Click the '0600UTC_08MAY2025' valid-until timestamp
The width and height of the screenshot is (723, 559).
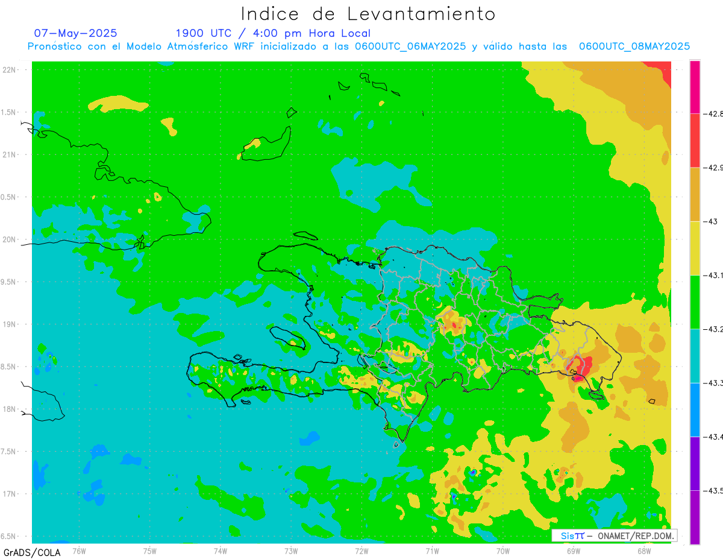pos(634,46)
